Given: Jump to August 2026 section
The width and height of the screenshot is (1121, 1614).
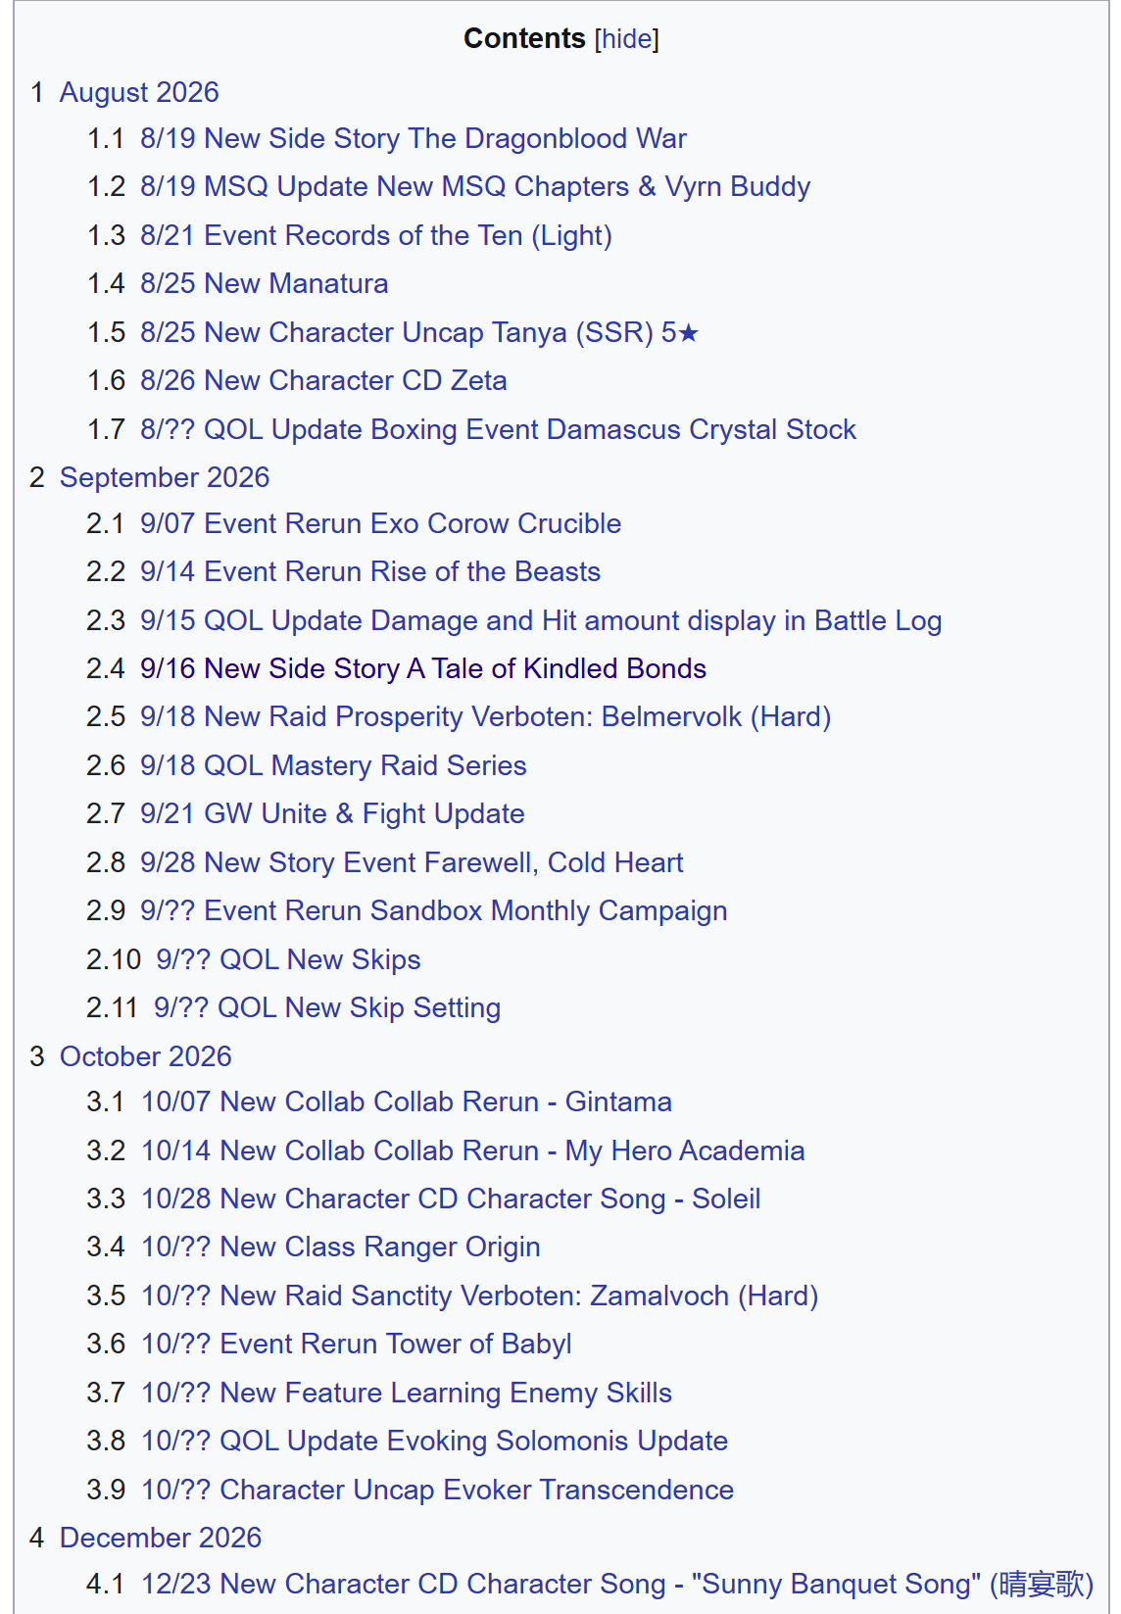Looking at the screenshot, I should 139,92.
